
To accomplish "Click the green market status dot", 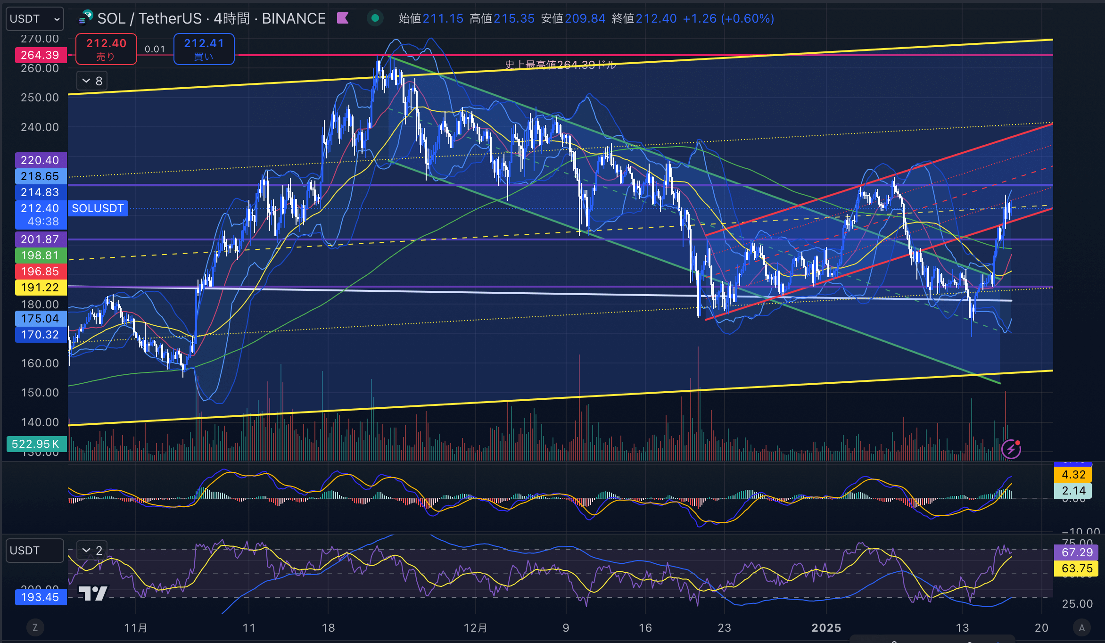I will [x=375, y=18].
